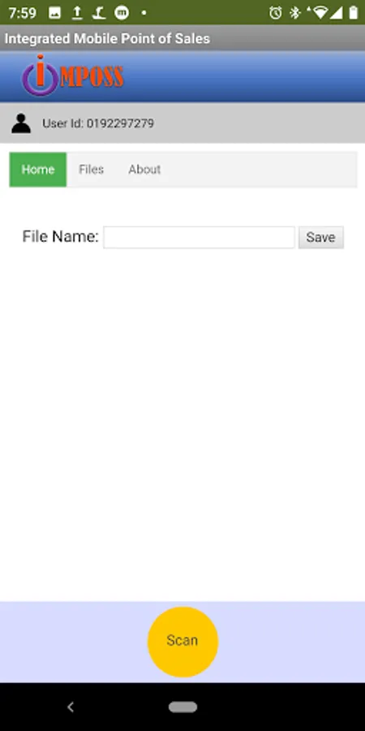Tap the circled m notification icon
Screen dimensions: 365x731
coord(122,12)
